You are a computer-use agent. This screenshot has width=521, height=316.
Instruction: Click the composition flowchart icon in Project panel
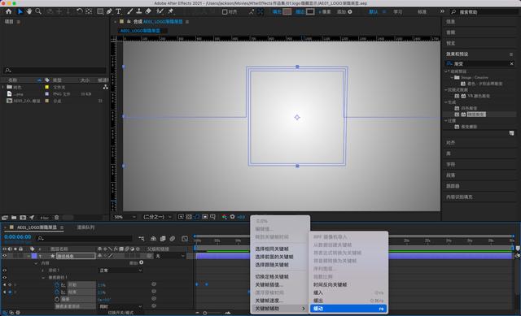pos(105,87)
